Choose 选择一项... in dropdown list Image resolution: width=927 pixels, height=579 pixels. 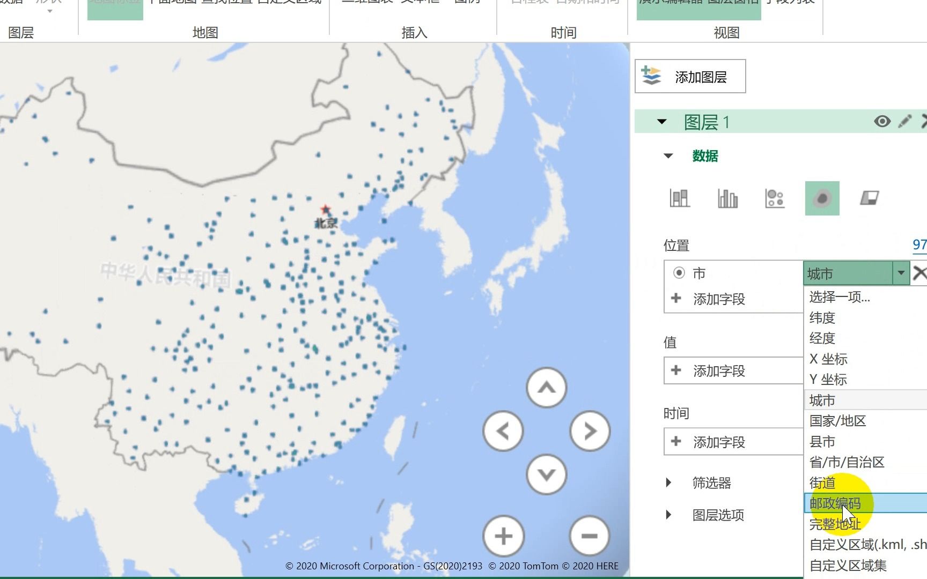click(865, 297)
